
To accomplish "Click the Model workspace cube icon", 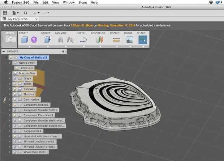I will pos(10,39).
